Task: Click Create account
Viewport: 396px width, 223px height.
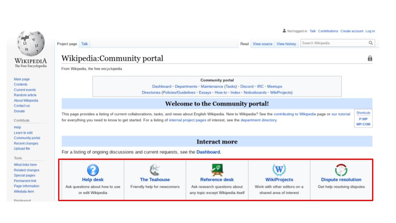Action: [351, 31]
